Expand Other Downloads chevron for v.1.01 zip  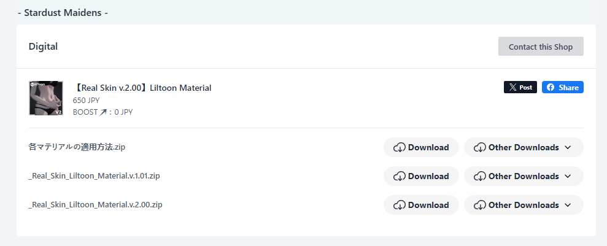pos(568,177)
